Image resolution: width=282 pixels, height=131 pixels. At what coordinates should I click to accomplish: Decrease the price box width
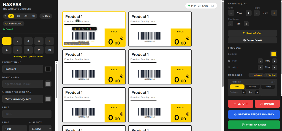[260, 61]
